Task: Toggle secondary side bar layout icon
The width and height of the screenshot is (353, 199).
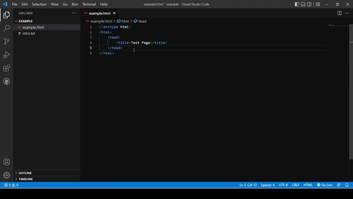Action: pyautogui.click(x=309, y=4)
